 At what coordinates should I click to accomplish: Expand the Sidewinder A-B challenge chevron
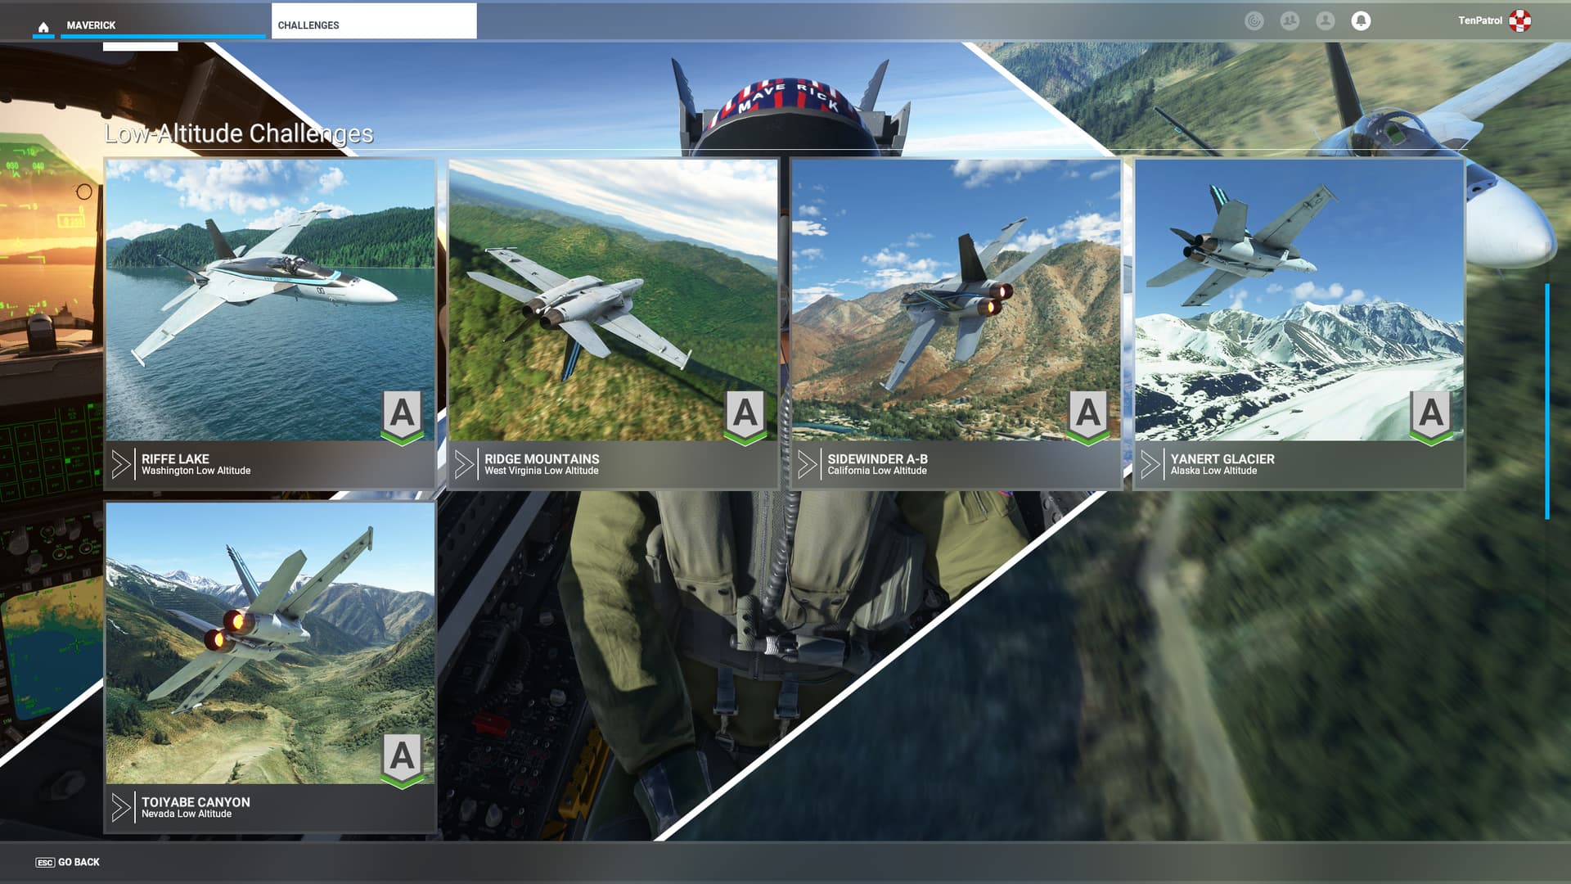pyautogui.click(x=808, y=464)
